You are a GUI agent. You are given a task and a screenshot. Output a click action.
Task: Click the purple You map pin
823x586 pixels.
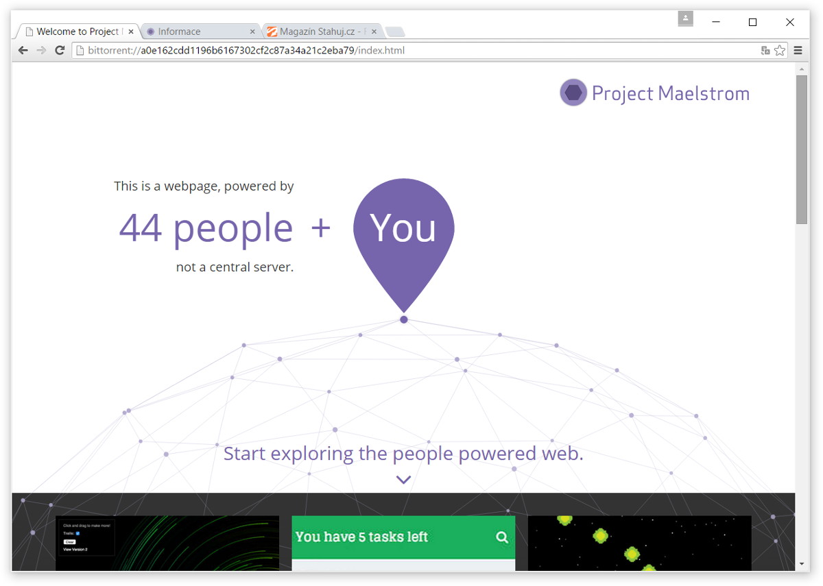(x=404, y=244)
